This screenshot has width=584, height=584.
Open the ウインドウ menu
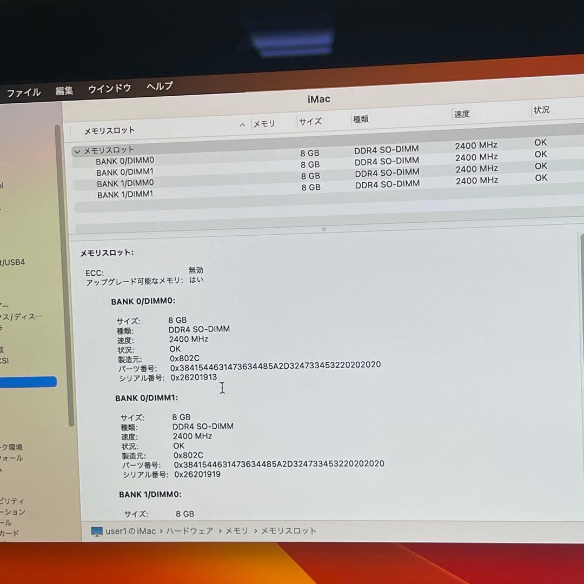pos(110,89)
